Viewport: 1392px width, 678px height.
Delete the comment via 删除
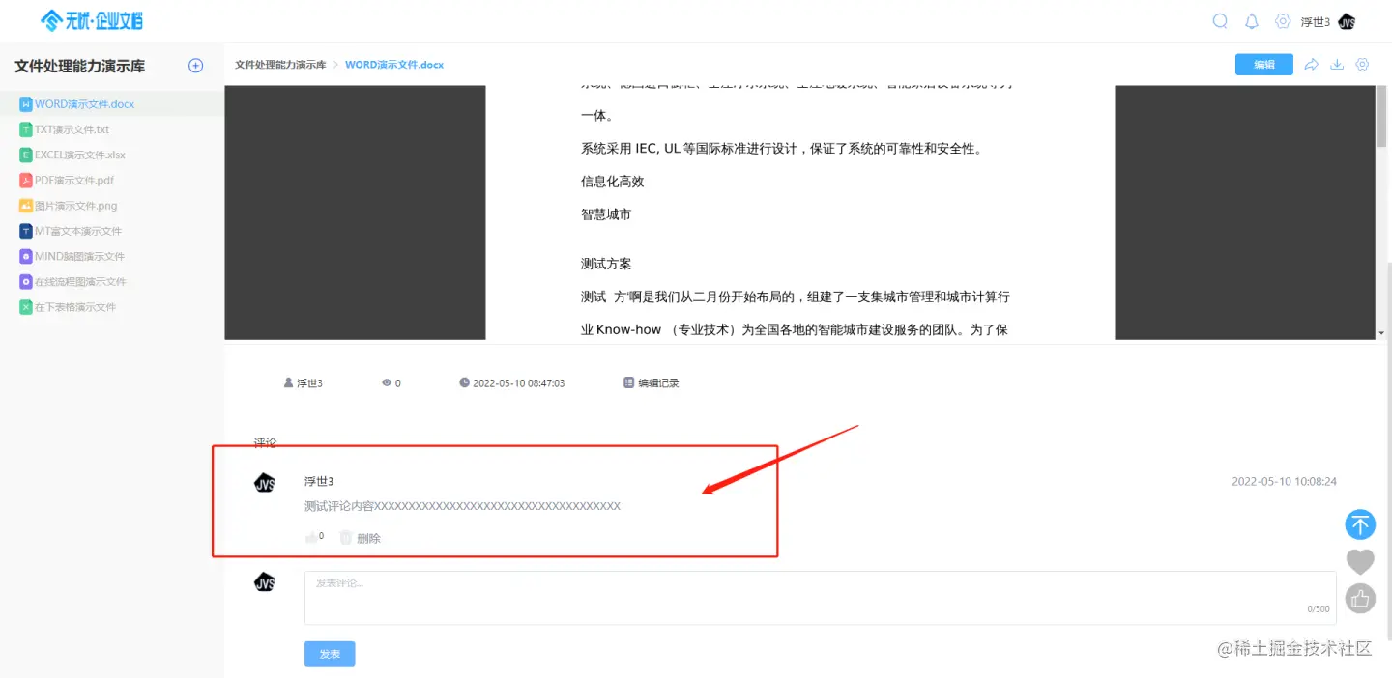point(368,538)
